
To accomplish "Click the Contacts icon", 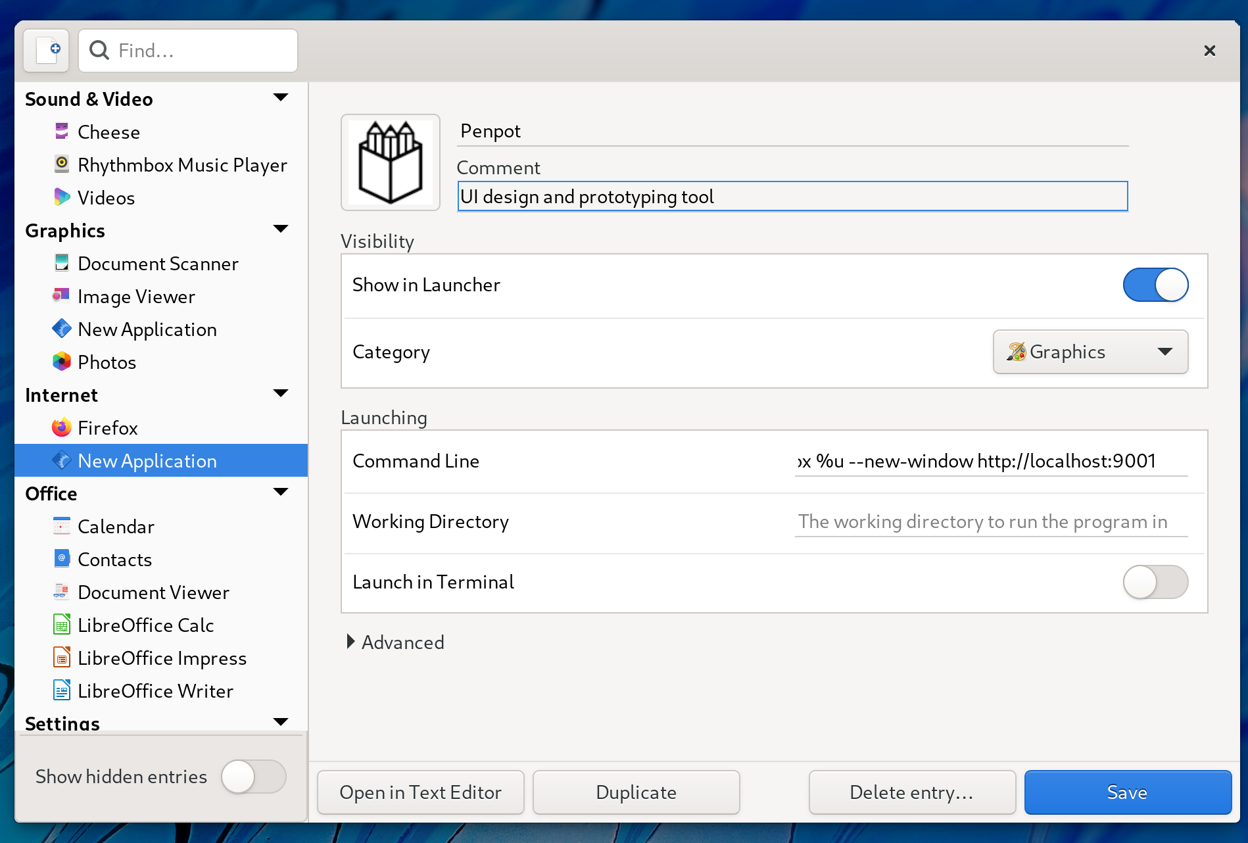I will tap(62, 558).
